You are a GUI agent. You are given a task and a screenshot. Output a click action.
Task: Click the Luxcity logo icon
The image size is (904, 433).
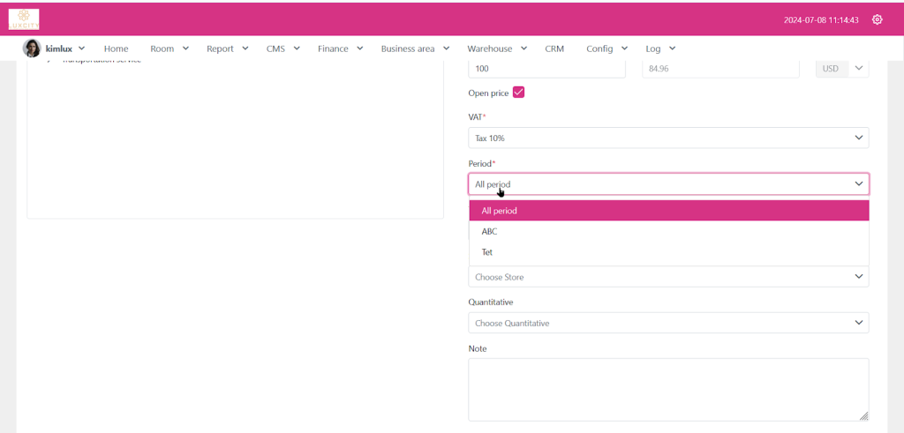coord(24,19)
